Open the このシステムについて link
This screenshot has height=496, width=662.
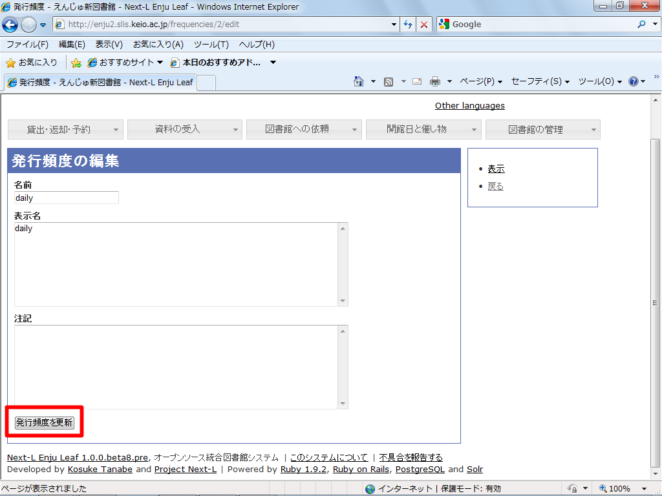(x=329, y=458)
